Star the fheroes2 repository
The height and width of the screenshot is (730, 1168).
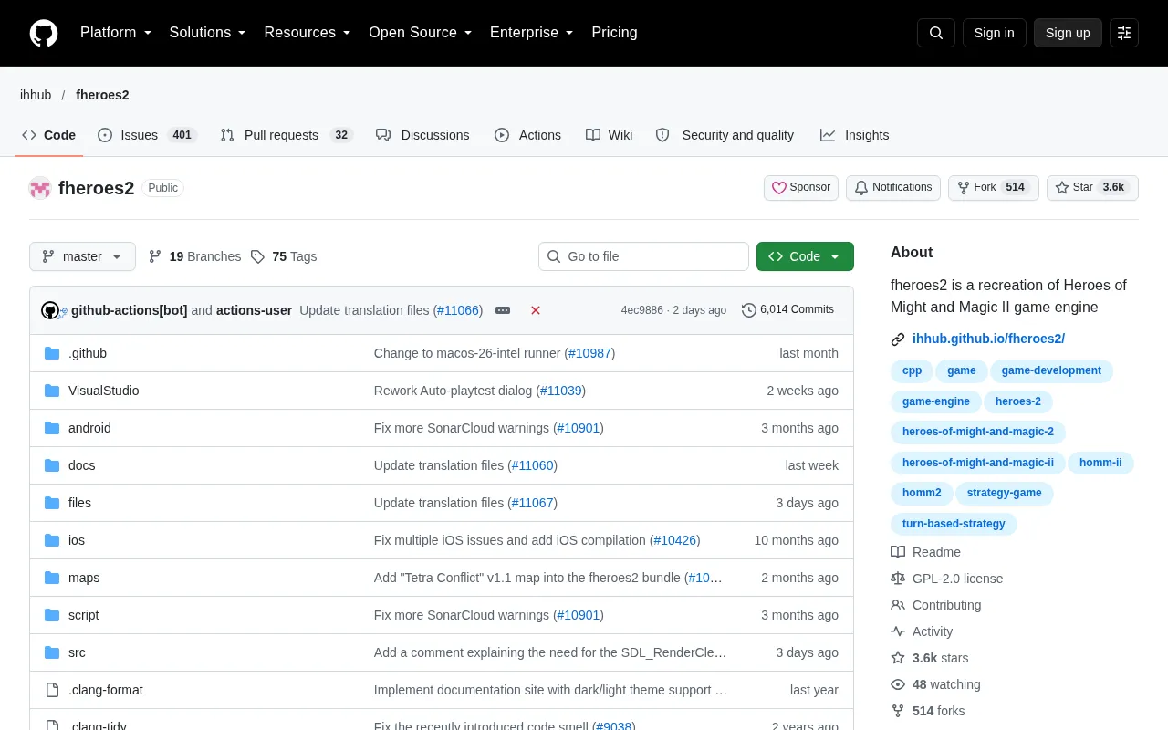1092,188
